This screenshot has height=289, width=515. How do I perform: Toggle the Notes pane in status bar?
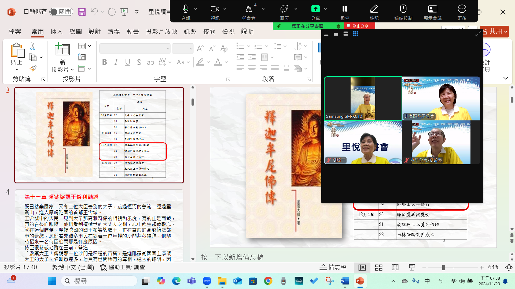coord(333,267)
